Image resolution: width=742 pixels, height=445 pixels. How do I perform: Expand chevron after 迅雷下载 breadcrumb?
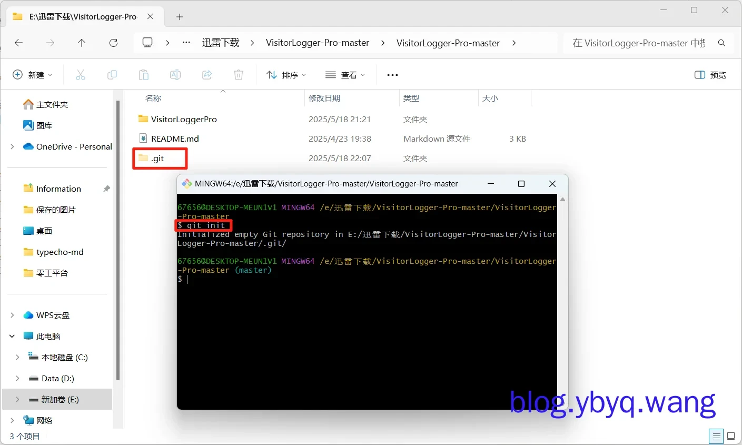click(x=252, y=43)
